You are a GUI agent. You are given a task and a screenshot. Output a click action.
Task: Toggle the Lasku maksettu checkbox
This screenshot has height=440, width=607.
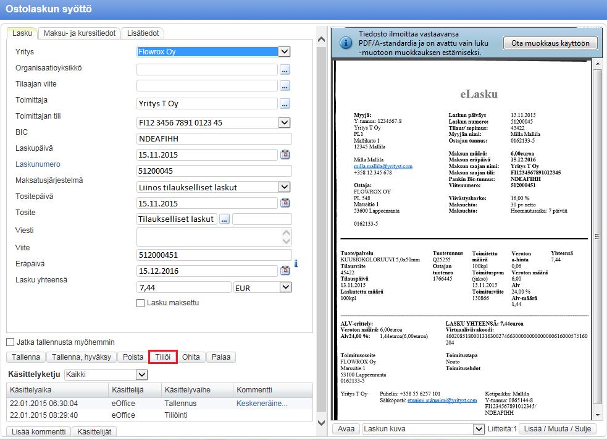click(141, 303)
